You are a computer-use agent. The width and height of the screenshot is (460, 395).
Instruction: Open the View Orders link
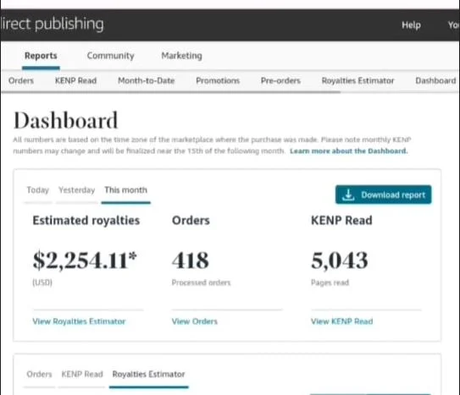click(x=195, y=321)
